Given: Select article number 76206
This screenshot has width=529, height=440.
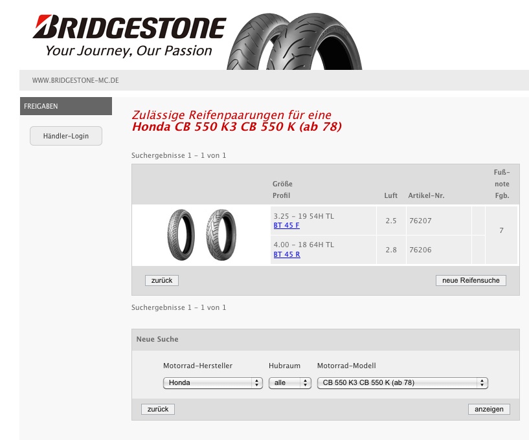Looking at the screenshot, I should point(420,250).
